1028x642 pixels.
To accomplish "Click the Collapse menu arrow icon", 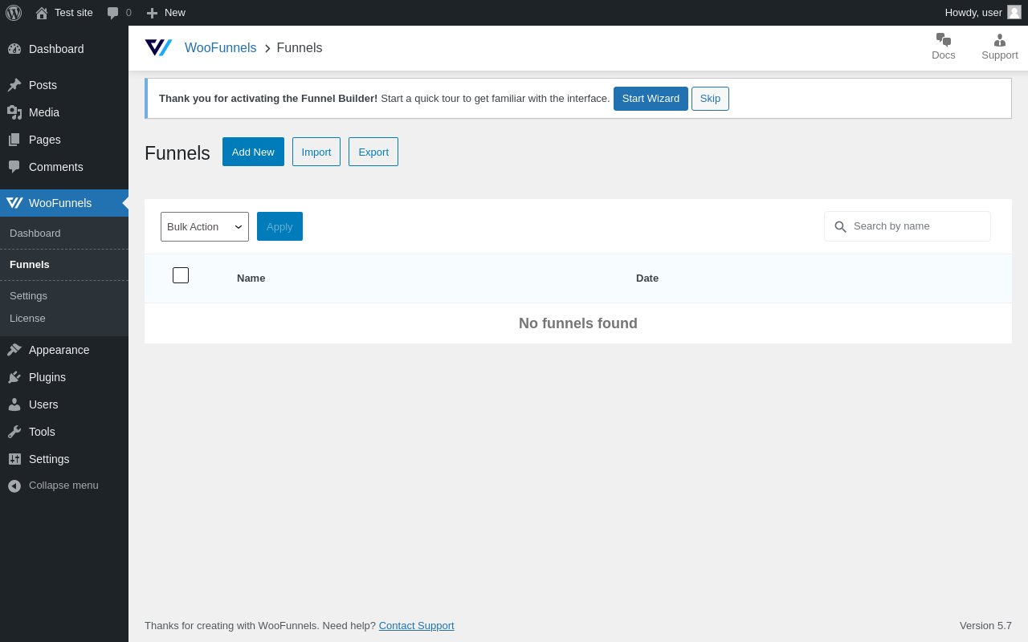I will tap(14, 486).
